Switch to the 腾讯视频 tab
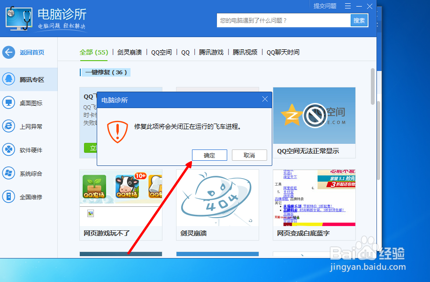The width and height of the screenshot is (430, 282). (x=245, y=52)
